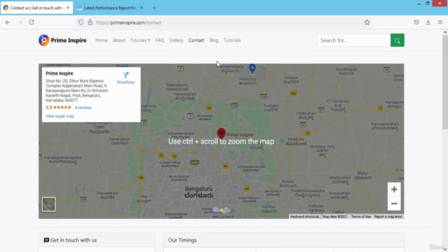Click the Google logo on the map
Image resolution: width=448 pixels, height=252 pixels.
click(x=221, y=210)
